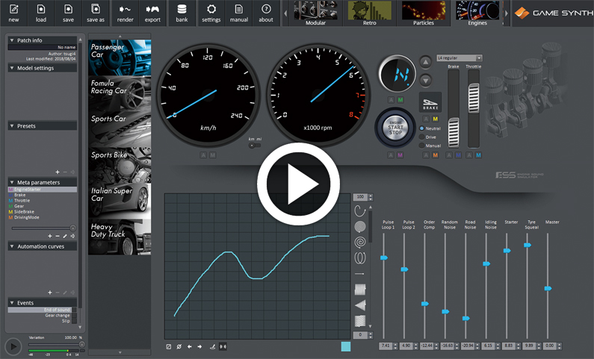Click the Pulse Loop 1 fader handle
Screen dimensions: 594x359
(384, 257)
